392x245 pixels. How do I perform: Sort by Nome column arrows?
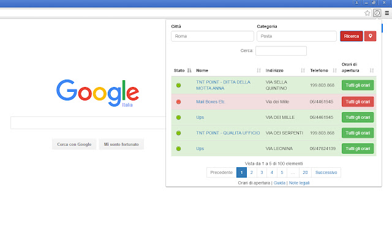258,70
